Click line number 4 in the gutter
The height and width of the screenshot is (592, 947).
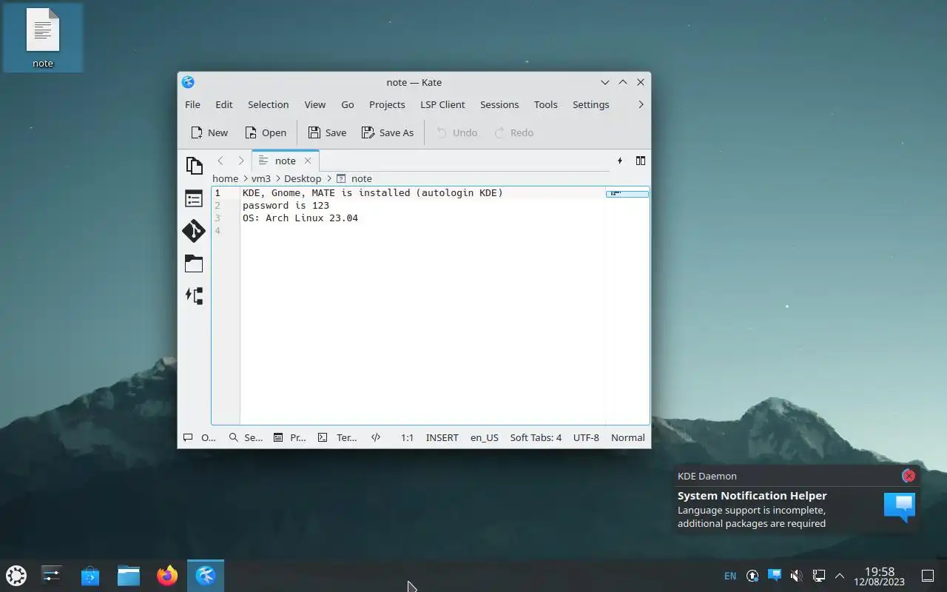[x=218, y=230]
